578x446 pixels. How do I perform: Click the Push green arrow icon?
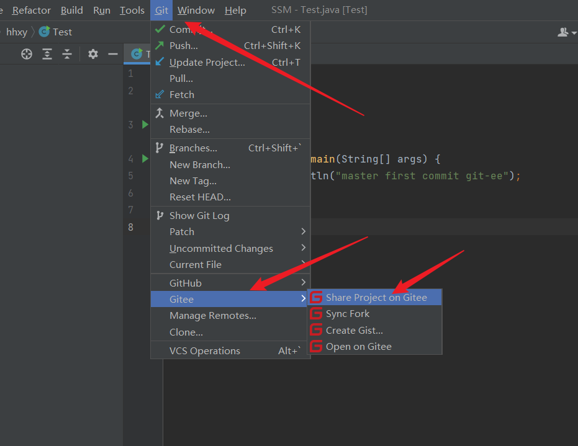(x=159, y=45)
